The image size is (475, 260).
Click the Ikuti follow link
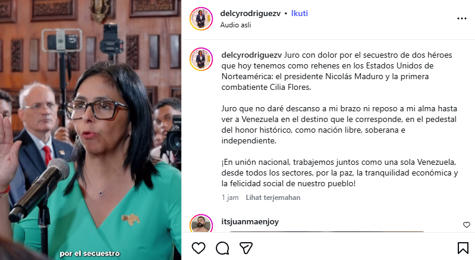(x=299, y=13)
